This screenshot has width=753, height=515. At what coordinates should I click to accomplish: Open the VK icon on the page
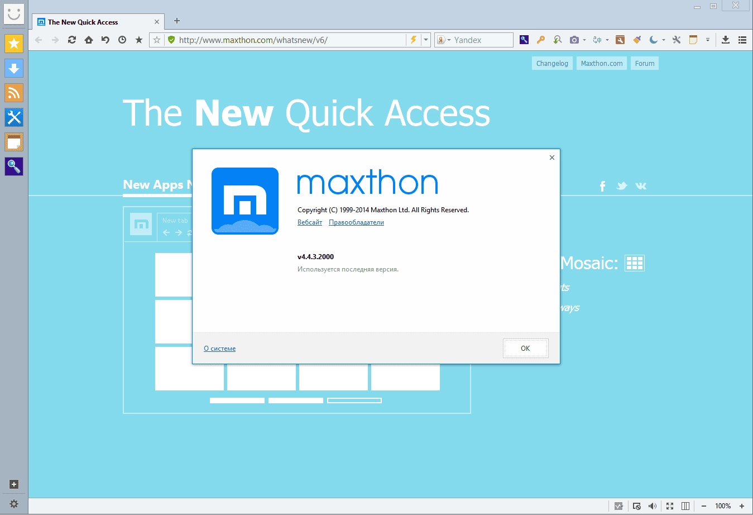(x=641, y=186)
